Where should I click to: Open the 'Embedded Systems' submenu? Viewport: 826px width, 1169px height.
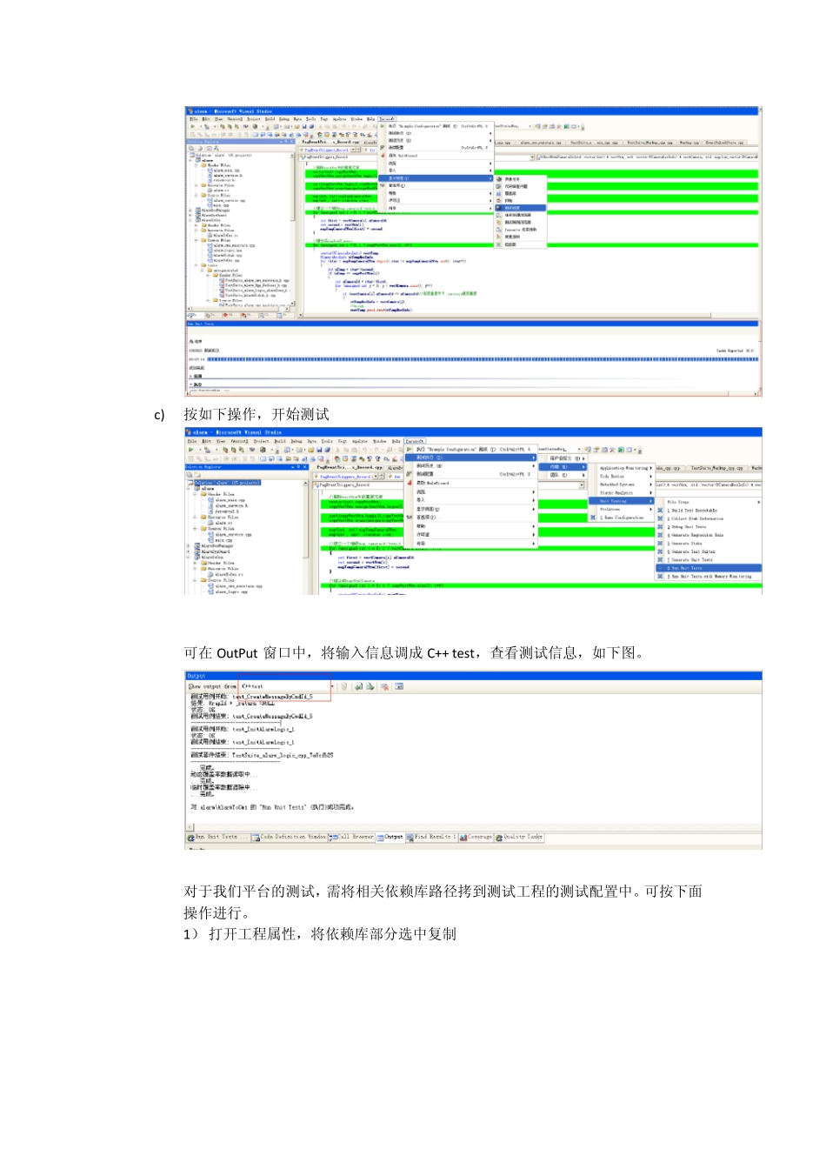coord(623,484)
